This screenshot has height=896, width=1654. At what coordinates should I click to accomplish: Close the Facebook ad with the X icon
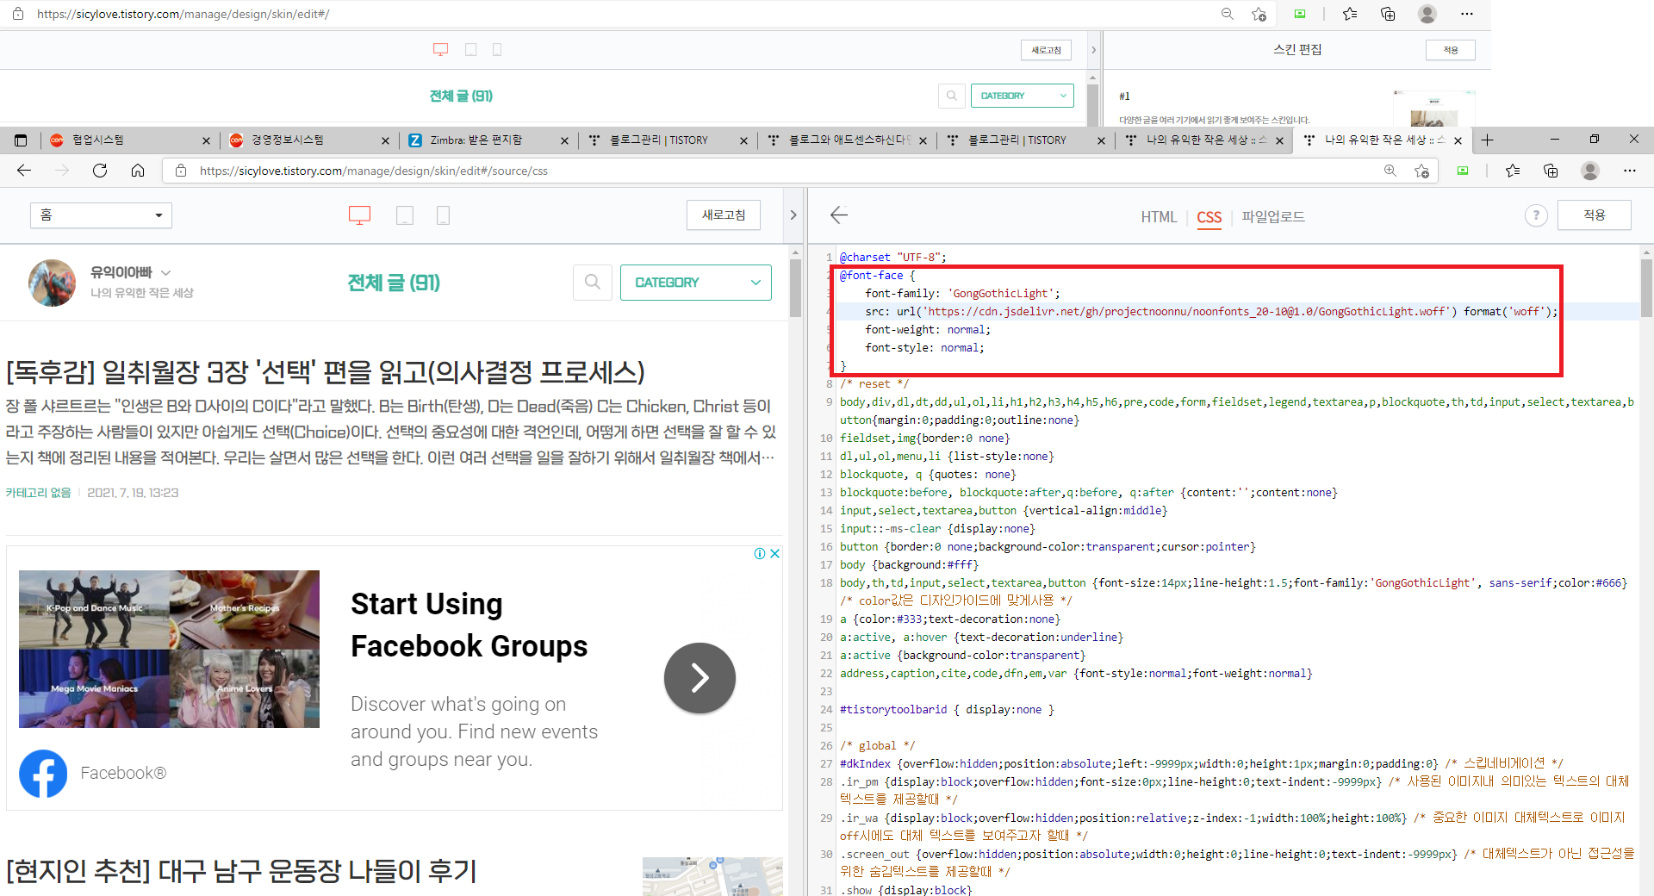point(774,553)
